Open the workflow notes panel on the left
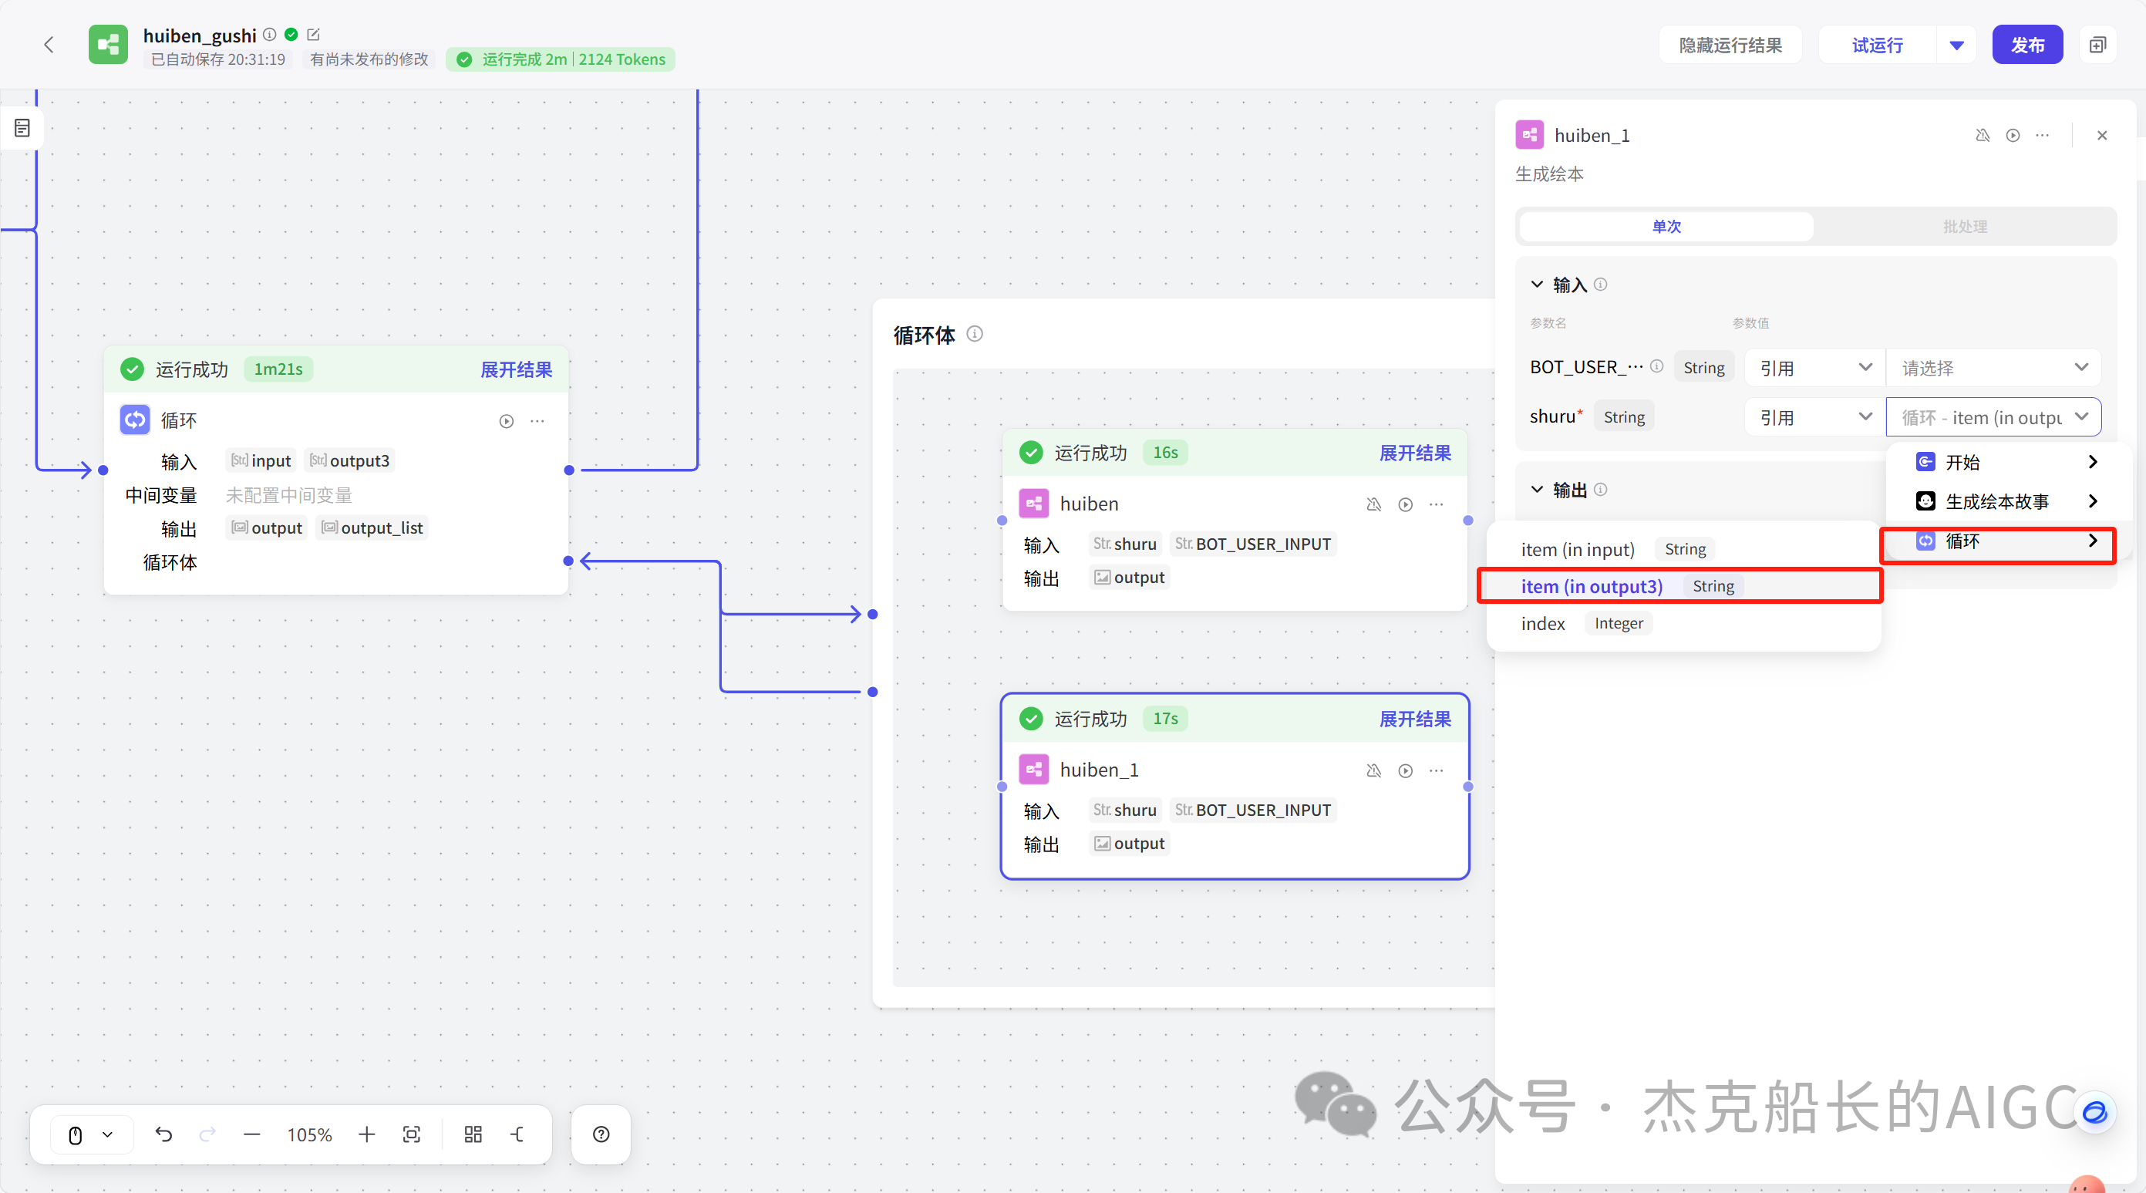The width and height of the screenshot is (2146, 1193). 21,126
